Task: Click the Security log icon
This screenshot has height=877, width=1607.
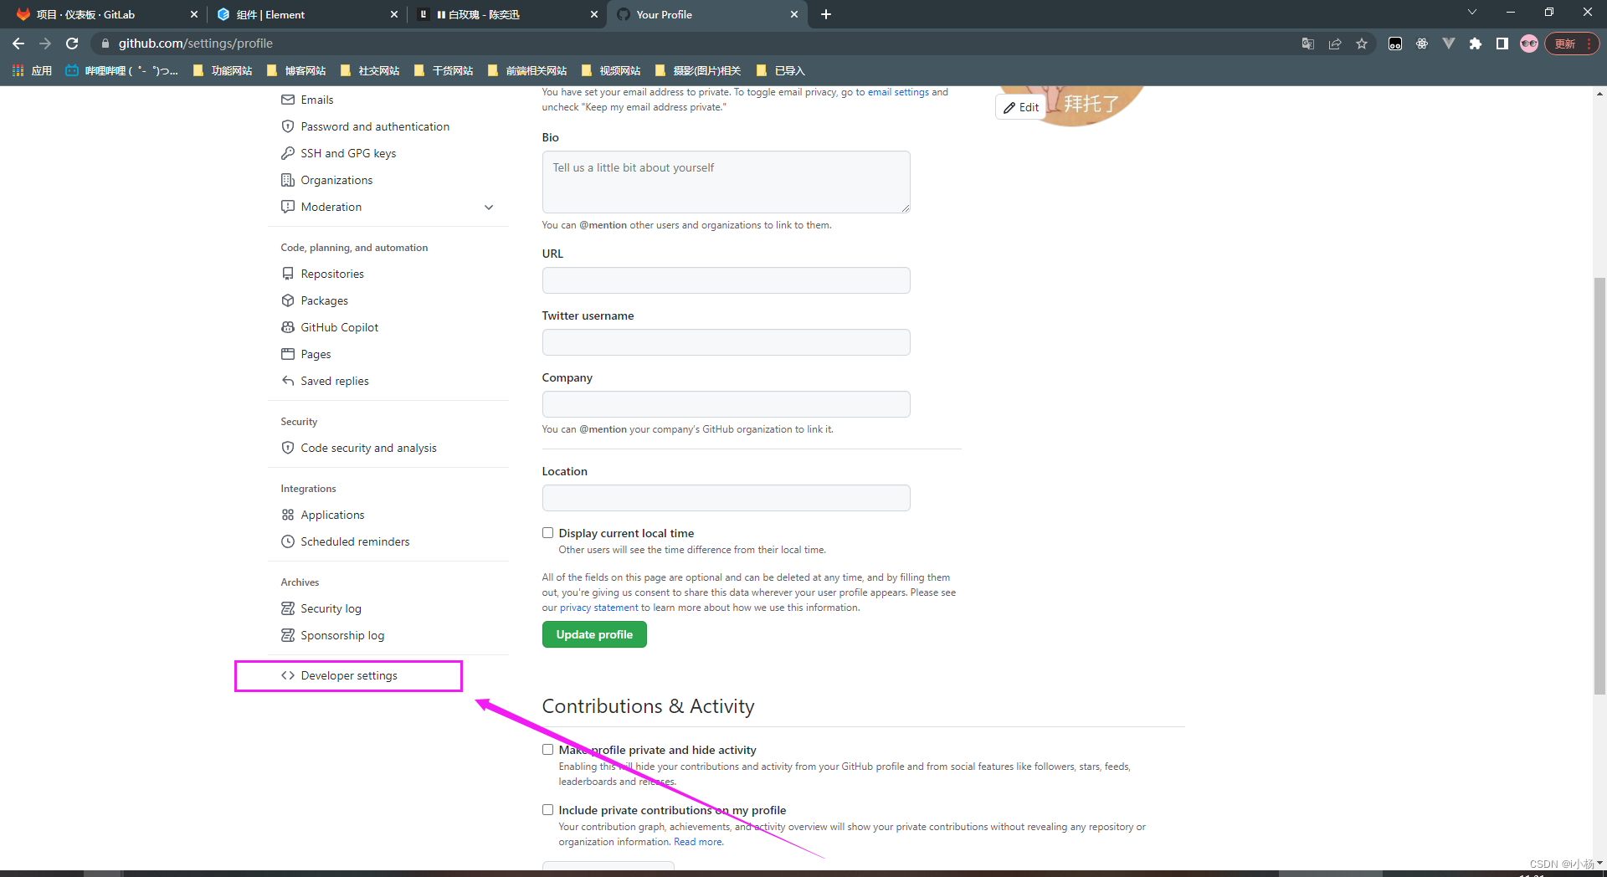Action: [288, 608]
